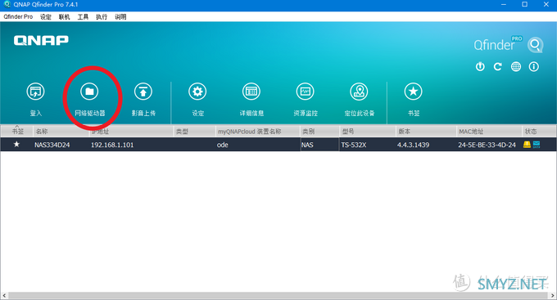Activate 定位此设备 locate device

tap(359, 92)
